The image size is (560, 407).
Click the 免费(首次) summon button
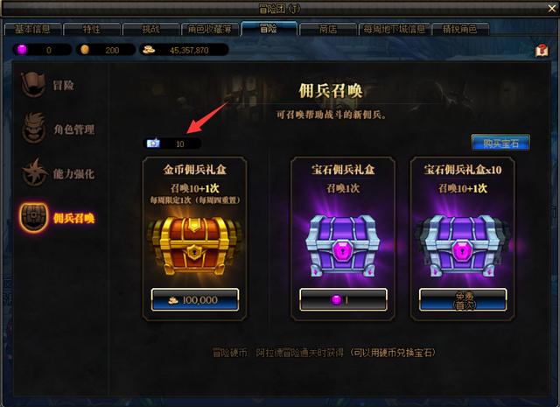click(x=463, y=299)
